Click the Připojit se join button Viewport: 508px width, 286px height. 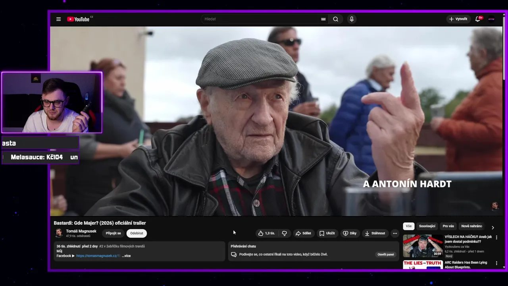[x=113, y=233]
